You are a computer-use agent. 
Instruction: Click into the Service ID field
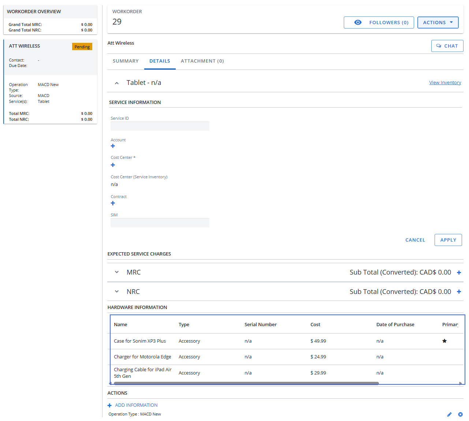[160, 126]
